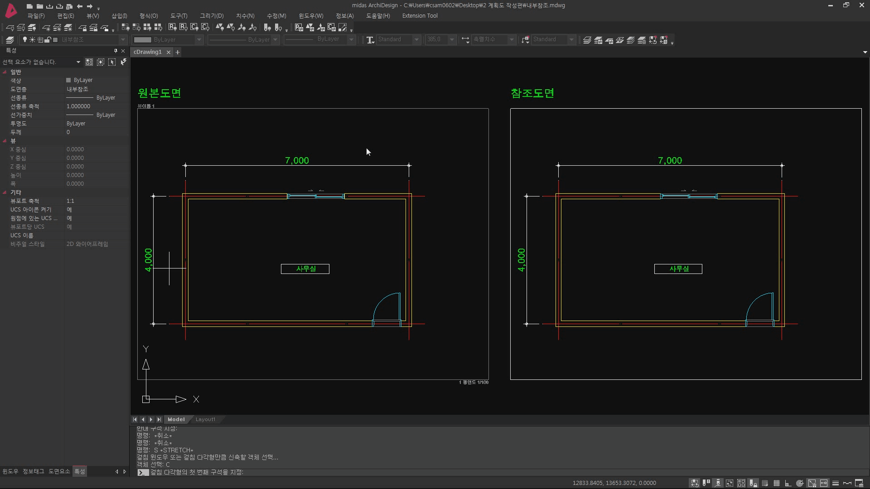Switch to the Layout1 tab
The height and width of the screenshot is (489, 870).
[x=205, y=420]
